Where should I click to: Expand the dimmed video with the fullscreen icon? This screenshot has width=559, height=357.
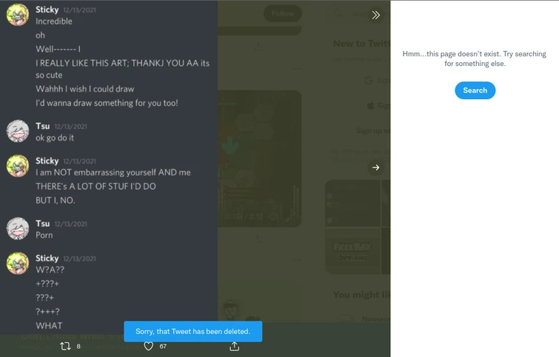pyautogui.click(x=290, y=216)
